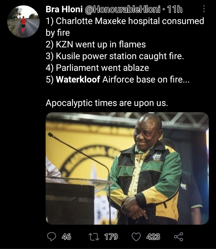Click the retweet count 179
This screenshot has width=216, height=249.
(x=111, y=237)
